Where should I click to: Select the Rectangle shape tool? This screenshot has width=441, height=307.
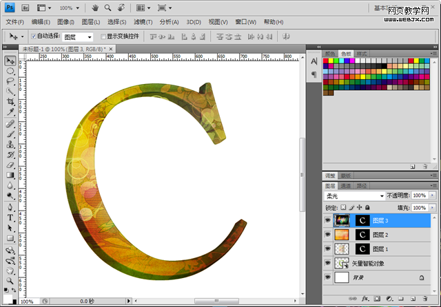10,238
